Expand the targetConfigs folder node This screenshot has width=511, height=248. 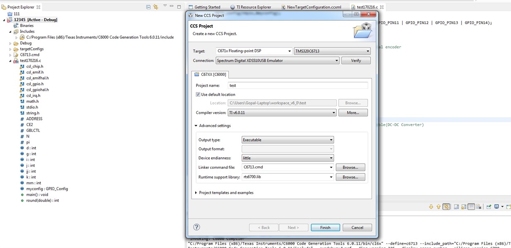10,49
